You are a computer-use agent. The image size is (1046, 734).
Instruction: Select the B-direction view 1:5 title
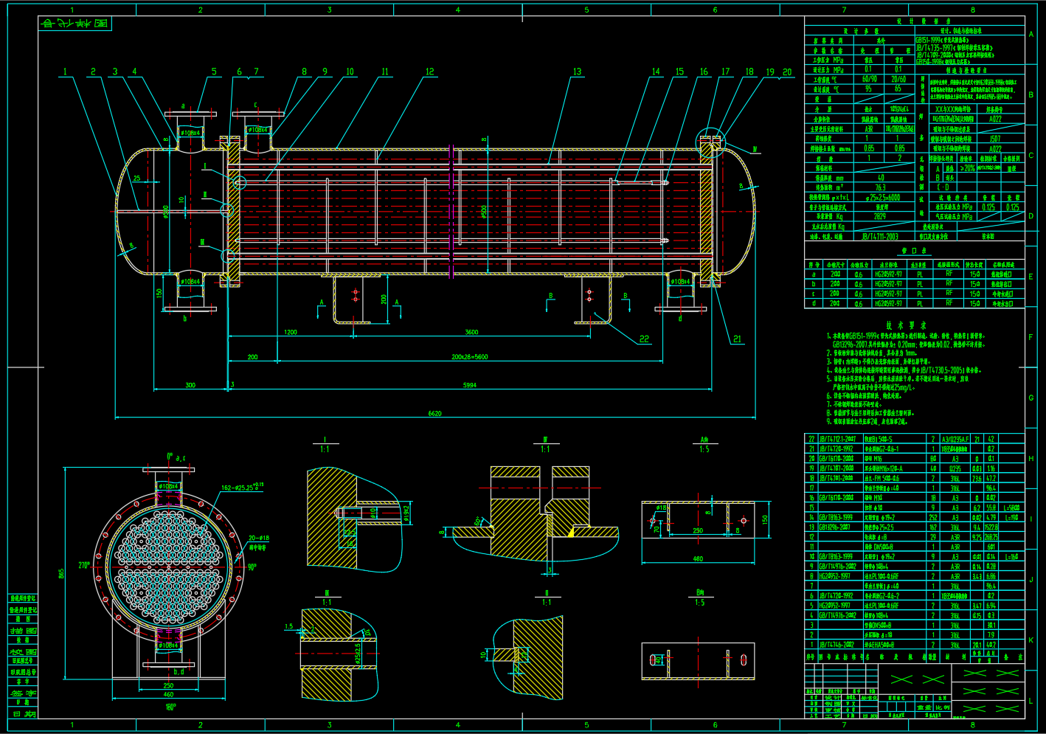[699, 598]
